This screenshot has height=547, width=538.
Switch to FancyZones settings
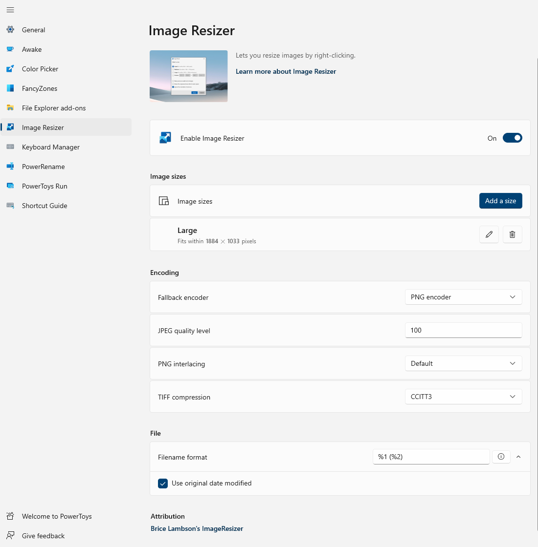coord(66,88)
